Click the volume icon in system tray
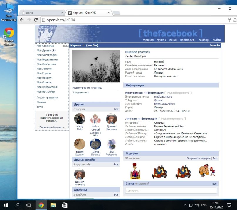 [196, 205]
